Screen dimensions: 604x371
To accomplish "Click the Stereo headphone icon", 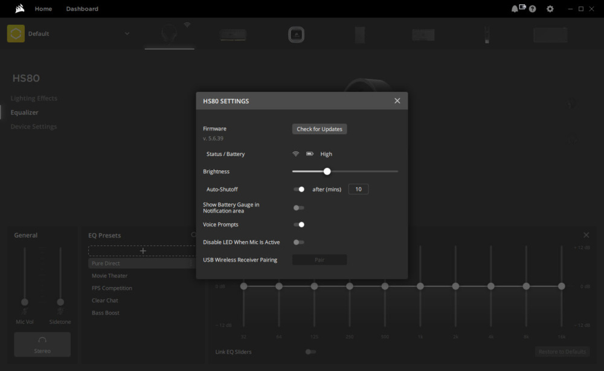I will pyautogui.click(x=42, y=340).
